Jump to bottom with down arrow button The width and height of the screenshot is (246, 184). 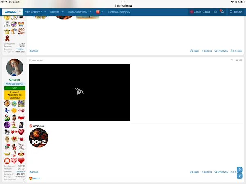(240, 176)
